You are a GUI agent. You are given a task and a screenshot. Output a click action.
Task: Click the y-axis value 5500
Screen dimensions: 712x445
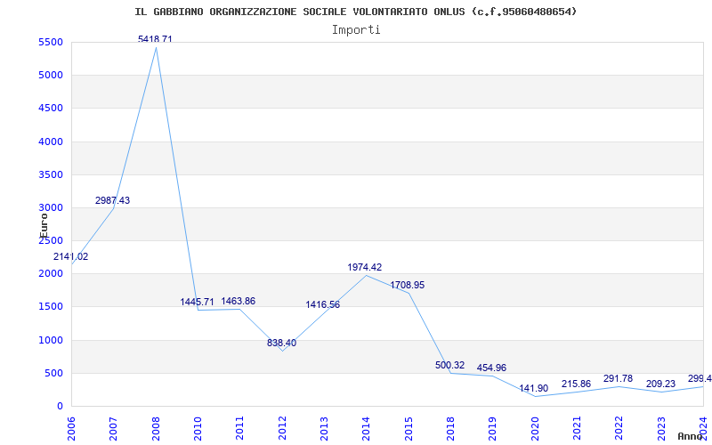coord(51,42)
